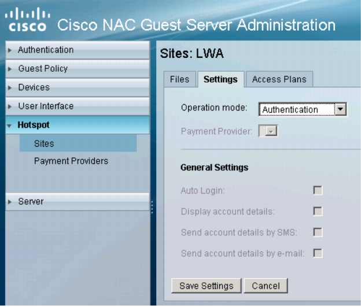Open the Devices sidebar section
The height and width of the screenshot is (307, 362).
pos(77,87)
